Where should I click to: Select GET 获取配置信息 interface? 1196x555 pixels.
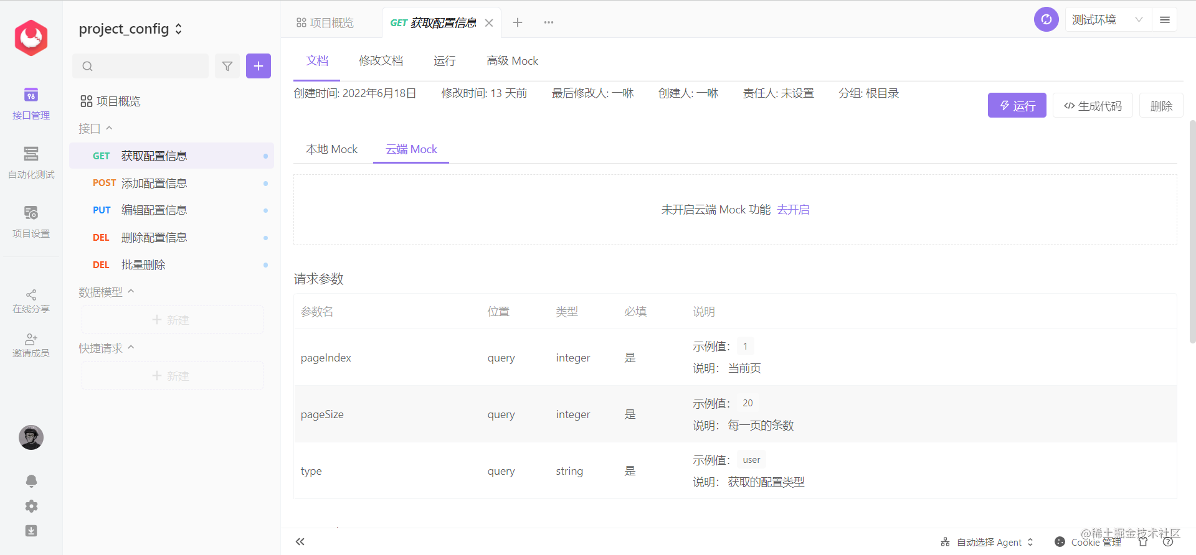172,156
